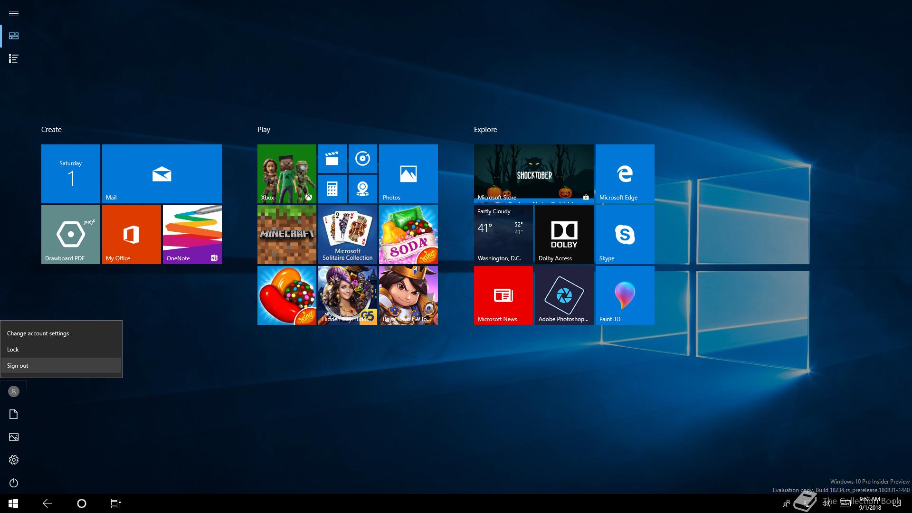The height and width of the screenshot is (513, 912).
Task: Expand the Start hamburger menu
Action: 14,13
